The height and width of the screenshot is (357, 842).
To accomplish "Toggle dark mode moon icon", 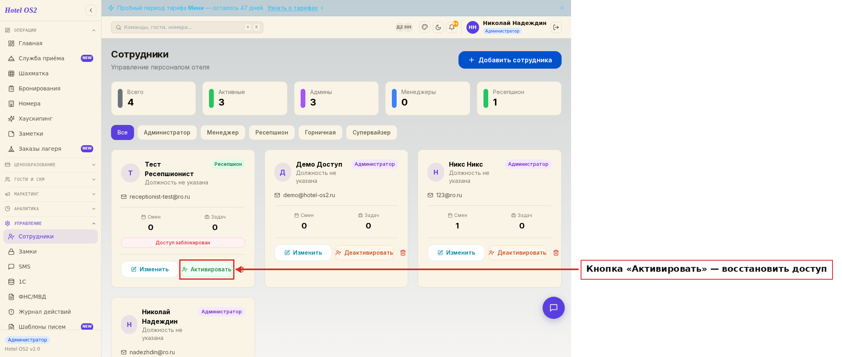I will point(438,27).
